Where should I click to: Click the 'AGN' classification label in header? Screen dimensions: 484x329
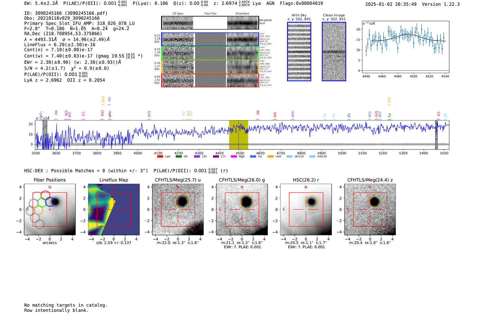pos(270,3)
